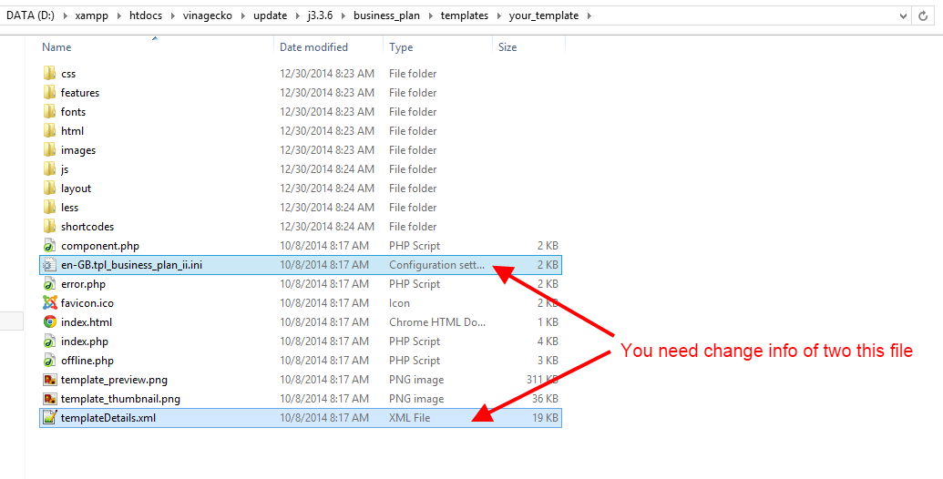Image resolution: width=943 pixels, height=479 pixels.
Task: Click the index.html Chrome icon
Action: (x=49, y=322)
